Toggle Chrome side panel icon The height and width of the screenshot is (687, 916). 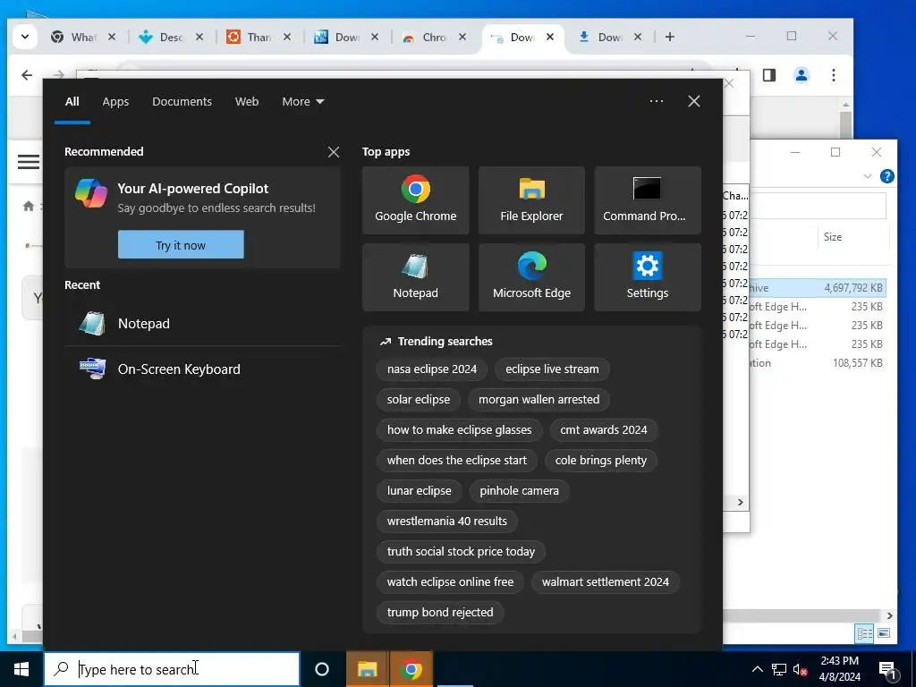(x=769, y=75)
